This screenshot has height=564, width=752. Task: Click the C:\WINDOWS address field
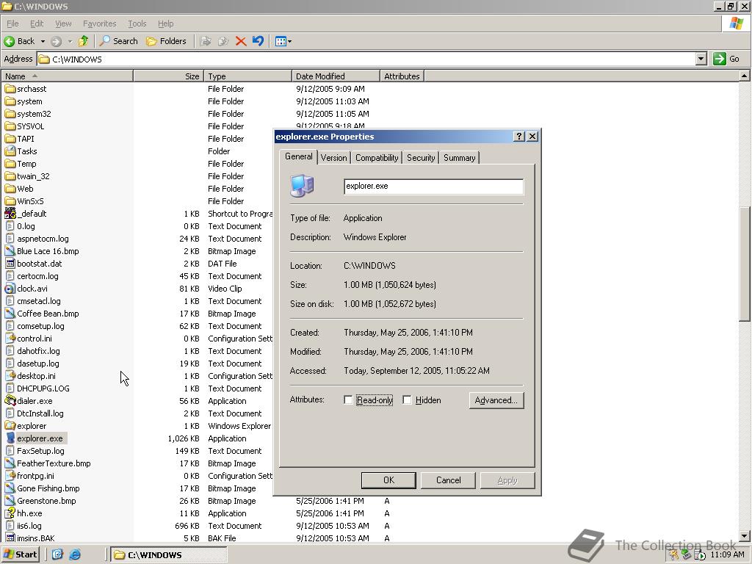pos(367,59)
